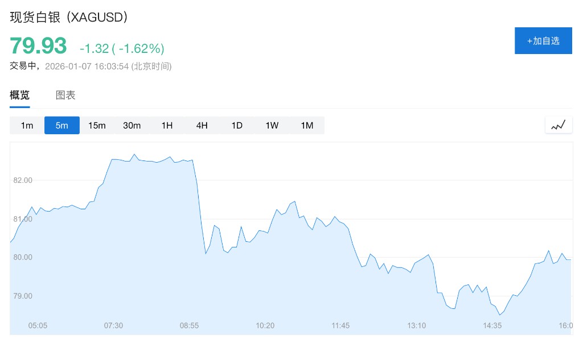Open the 图表 tab
The width and height of the screenshot is (583, 343).
coord(65,96)
